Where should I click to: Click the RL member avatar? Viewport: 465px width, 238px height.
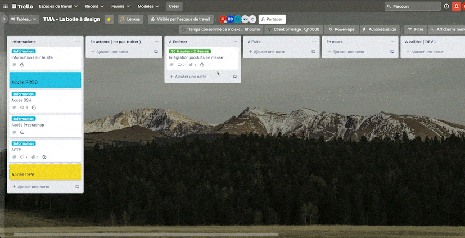(x=223, y=19)
